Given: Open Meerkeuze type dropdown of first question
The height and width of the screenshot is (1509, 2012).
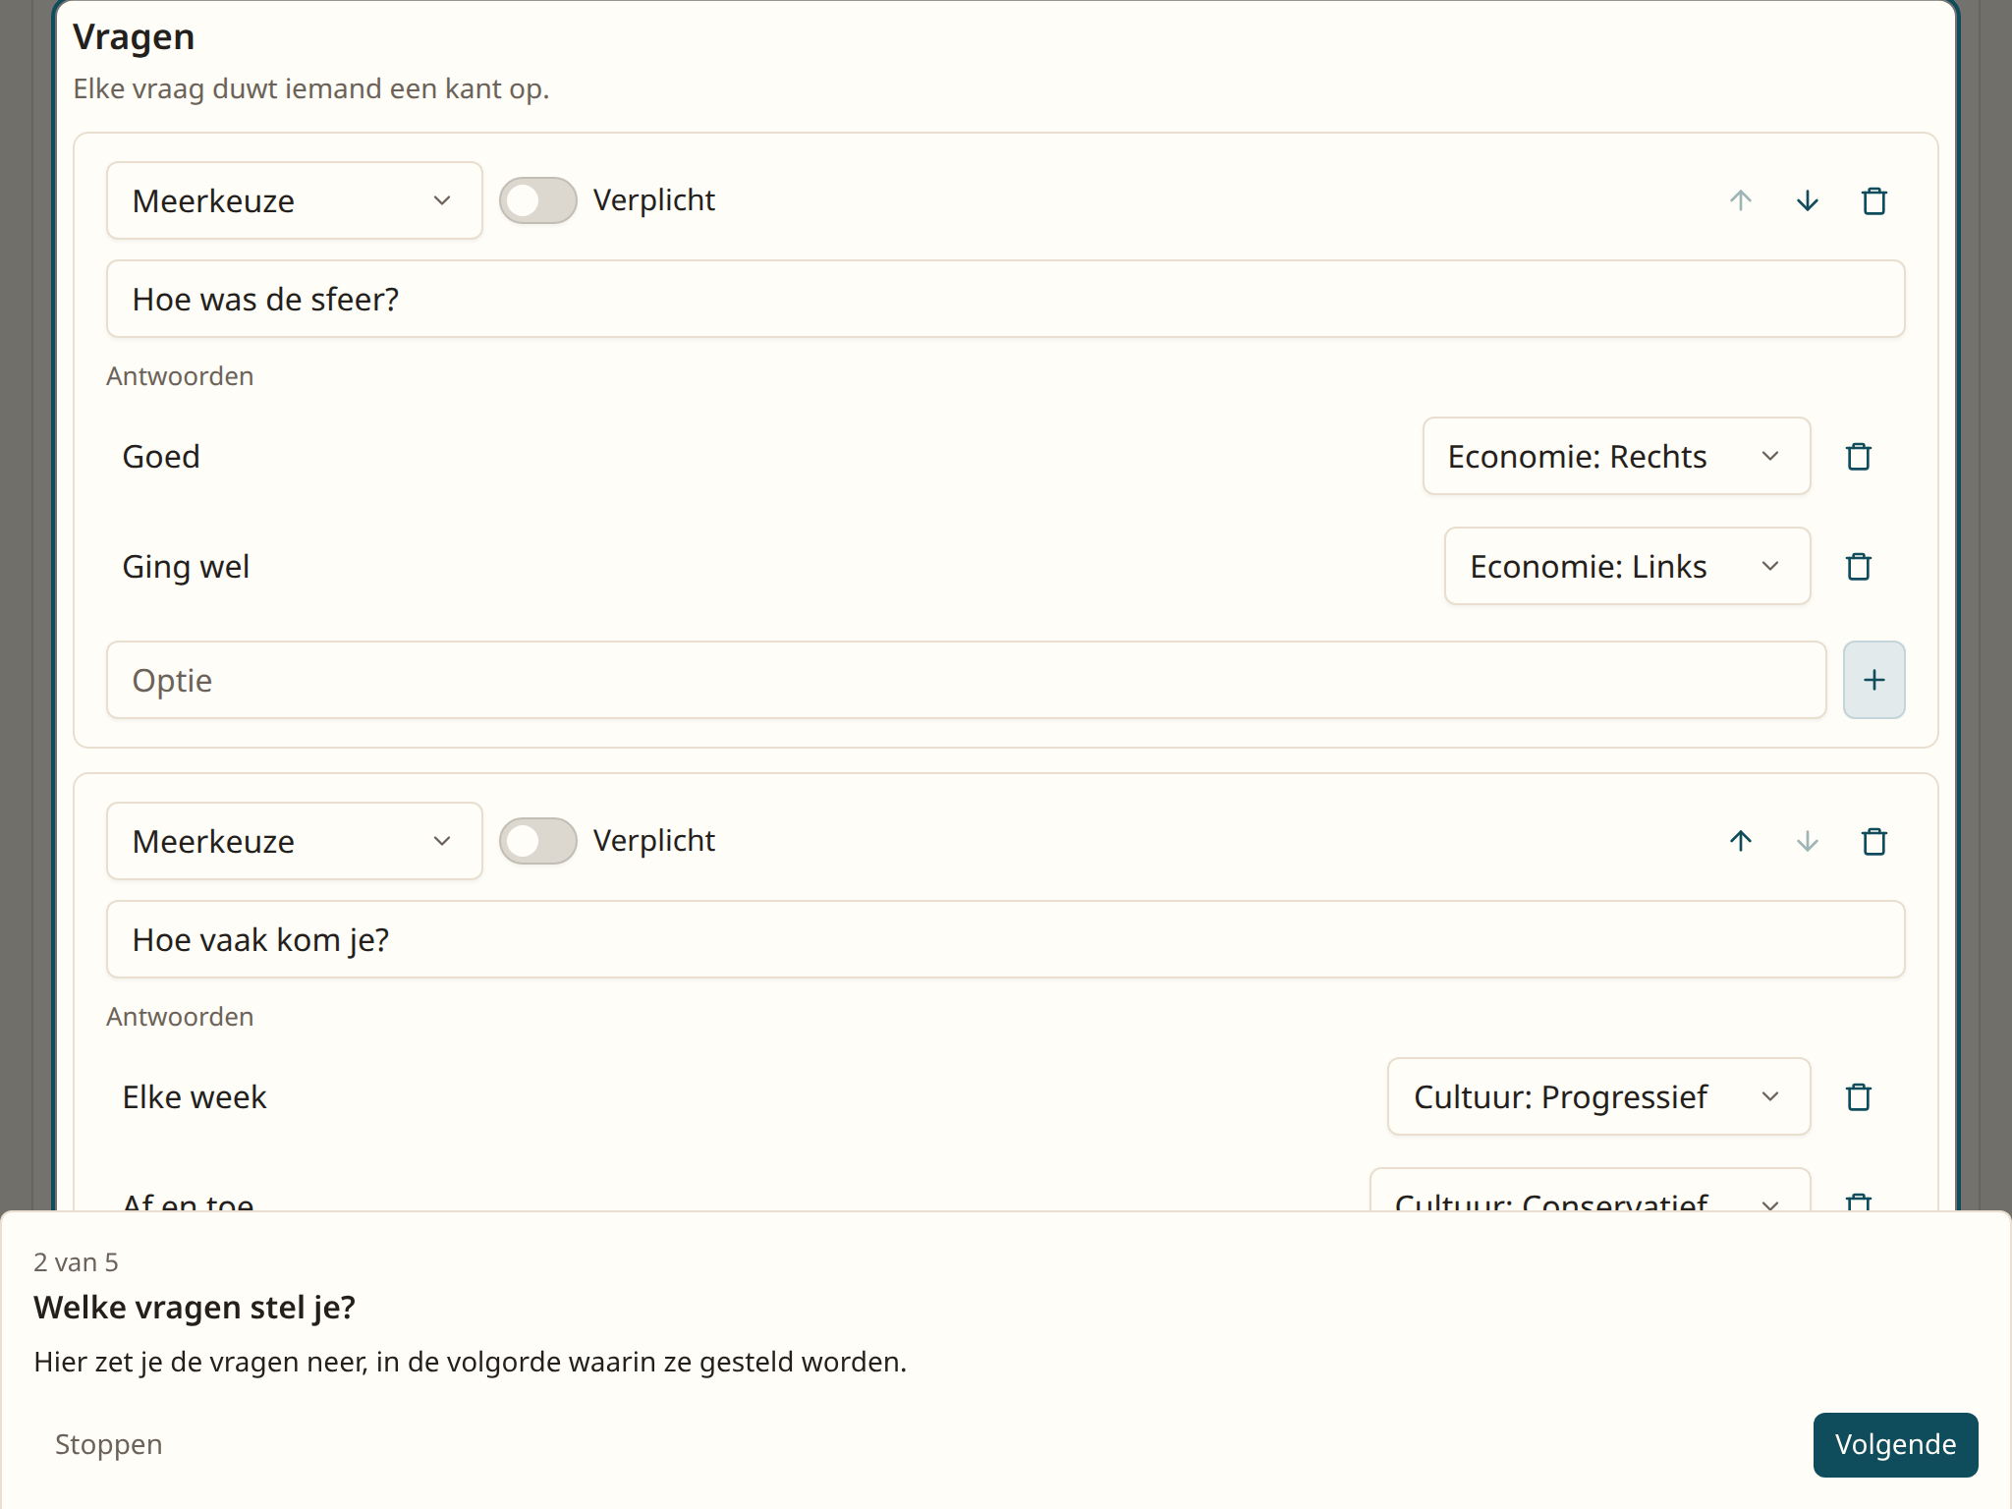Looking at the screenshot, I should (294, 200).
